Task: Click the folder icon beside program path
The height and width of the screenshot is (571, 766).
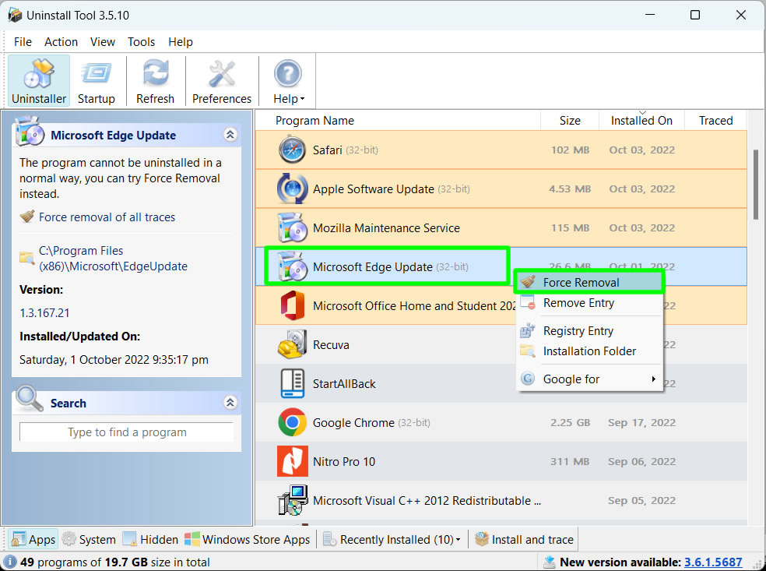Action: pyautogui.click(x=26, y=257)
